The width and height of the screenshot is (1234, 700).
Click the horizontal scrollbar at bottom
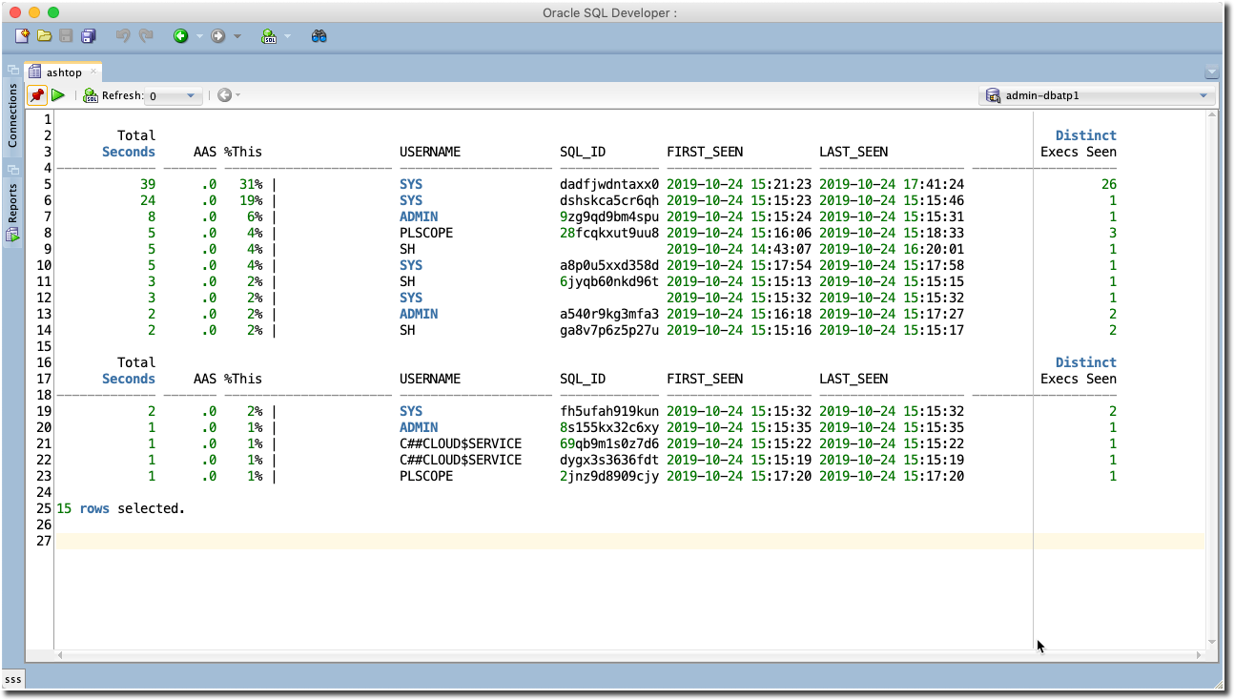pyautogui.click(x=629, y=655)
